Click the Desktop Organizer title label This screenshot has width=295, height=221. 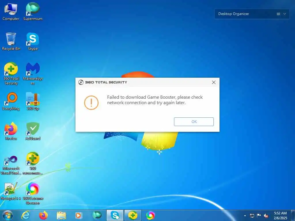233,14
